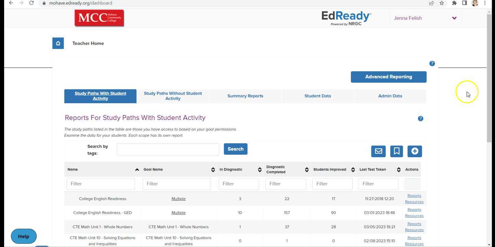
Task: Click the help icon beside Advanced Reporting
Action: [x=432, y=63]
